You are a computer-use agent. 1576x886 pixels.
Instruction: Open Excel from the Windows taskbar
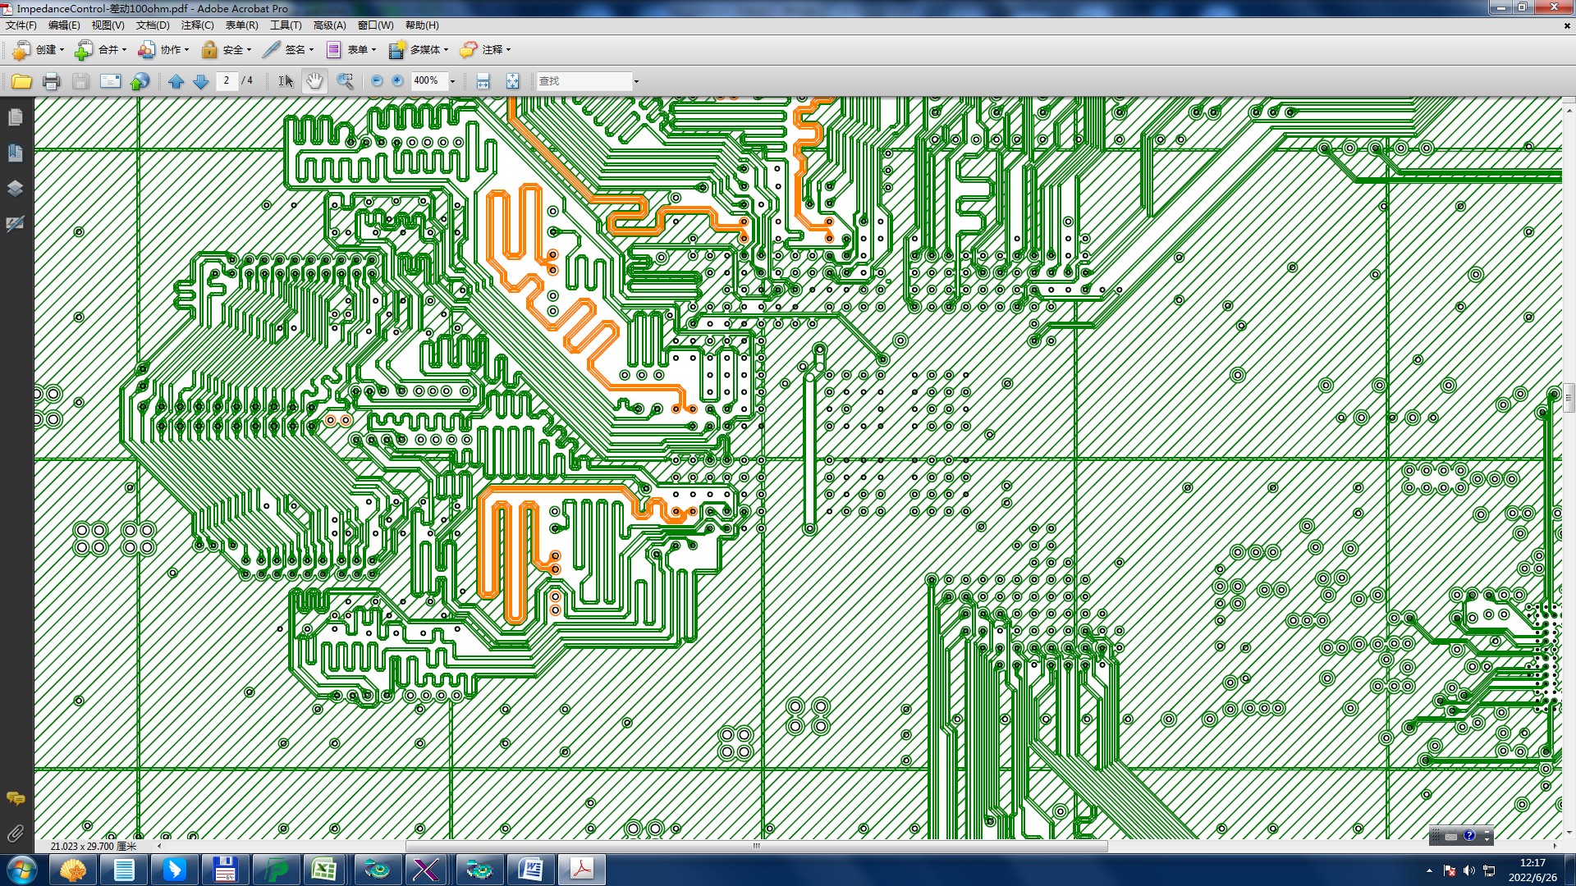324,870
